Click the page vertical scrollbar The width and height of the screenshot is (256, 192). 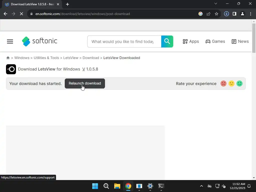coord(254,38)
